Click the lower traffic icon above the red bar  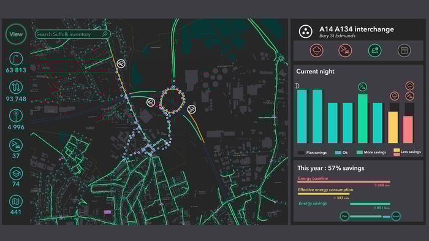pyautogui.click(x=409, y=96)
